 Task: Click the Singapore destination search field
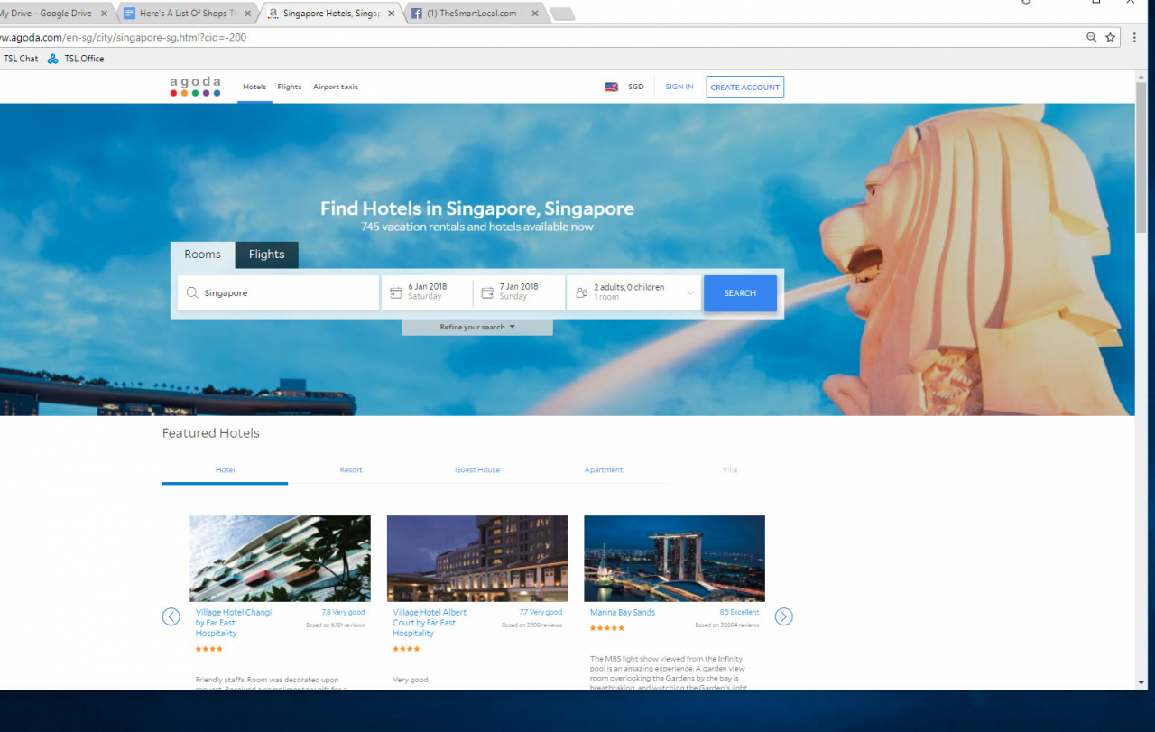click(278, 293)
